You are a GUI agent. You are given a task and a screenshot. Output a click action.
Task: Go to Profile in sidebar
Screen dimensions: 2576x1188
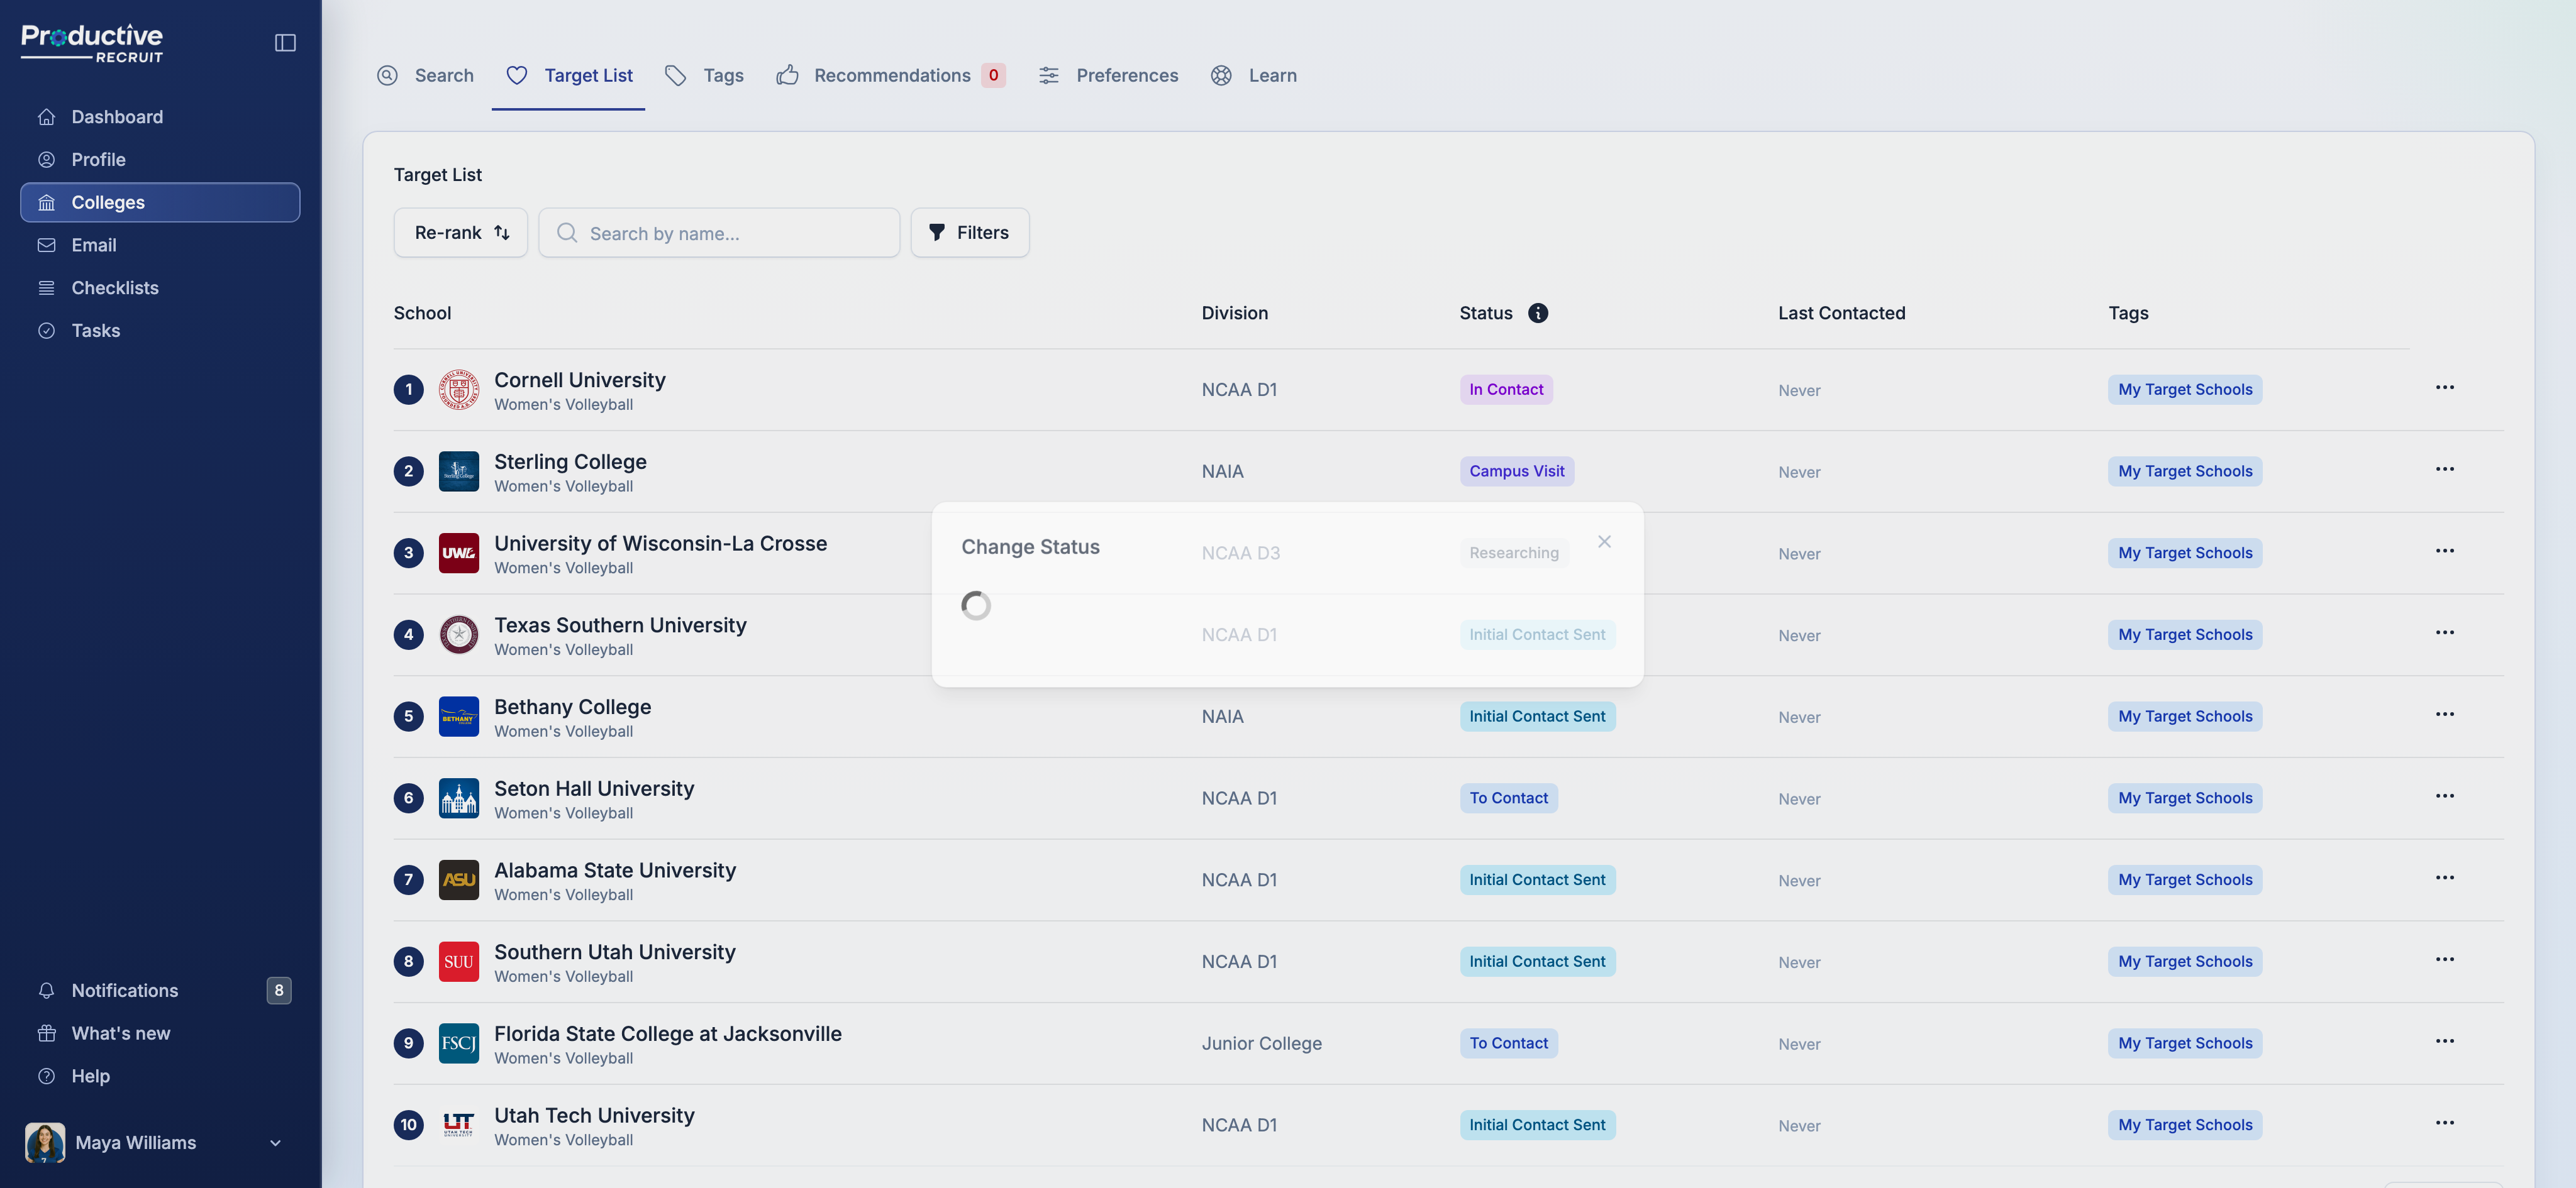[x=160, y=160]
